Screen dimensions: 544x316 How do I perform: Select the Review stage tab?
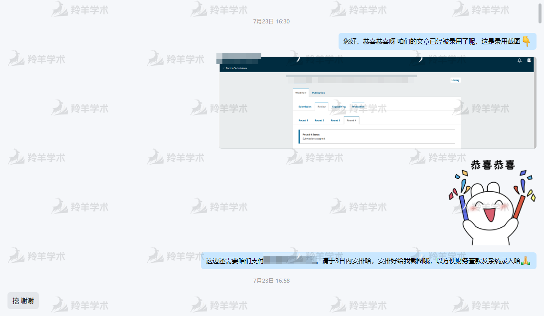(x=322, y=106)
